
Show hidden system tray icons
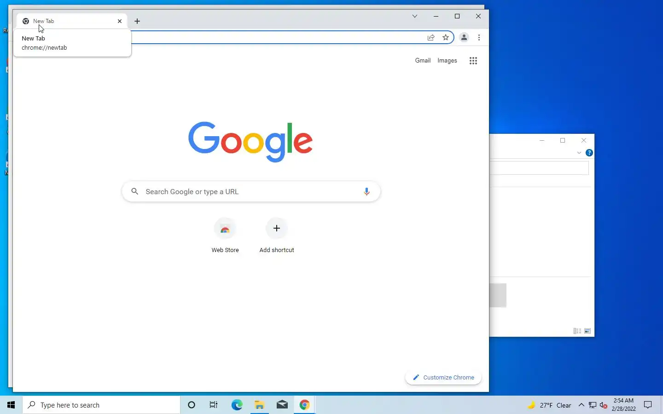[x=582, y=405]
